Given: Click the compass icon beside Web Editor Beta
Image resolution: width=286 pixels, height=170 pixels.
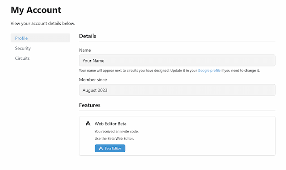Looking at the screenshot, I should click(88, 124).
